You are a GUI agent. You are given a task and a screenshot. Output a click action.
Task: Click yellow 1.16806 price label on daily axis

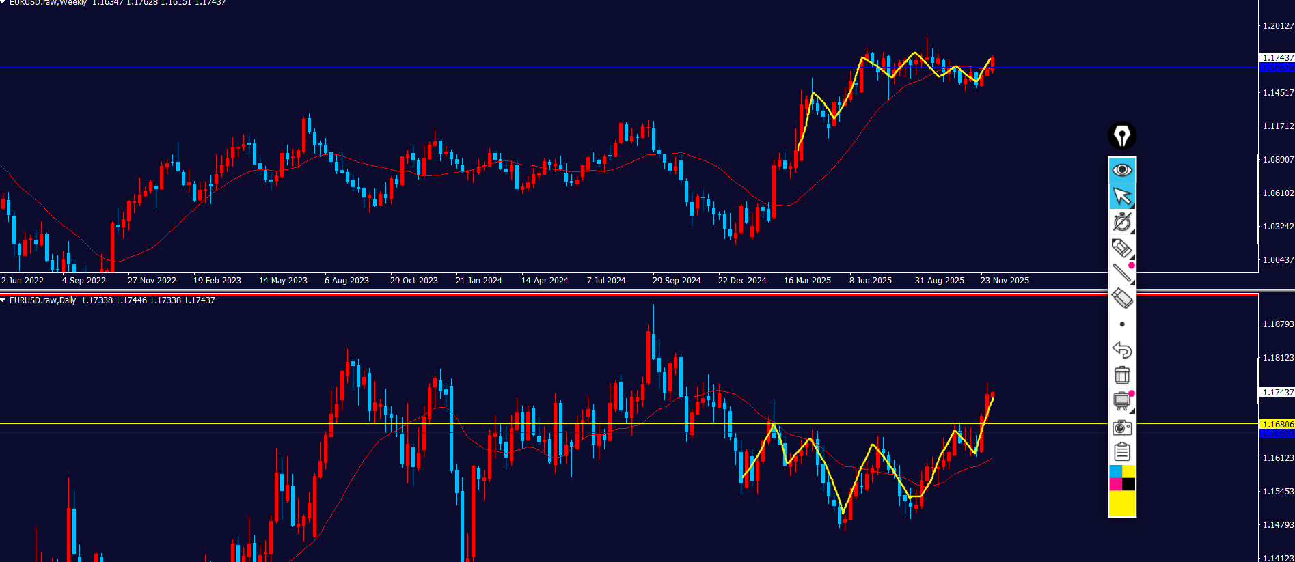[x=1277, y=424]
